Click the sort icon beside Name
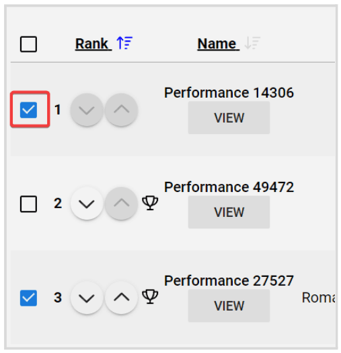The width and height of the screenshot is (341, 353). point(252,42)
